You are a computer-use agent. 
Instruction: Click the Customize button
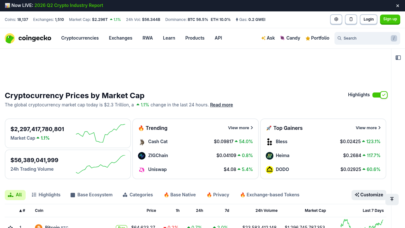click(369, 195)
